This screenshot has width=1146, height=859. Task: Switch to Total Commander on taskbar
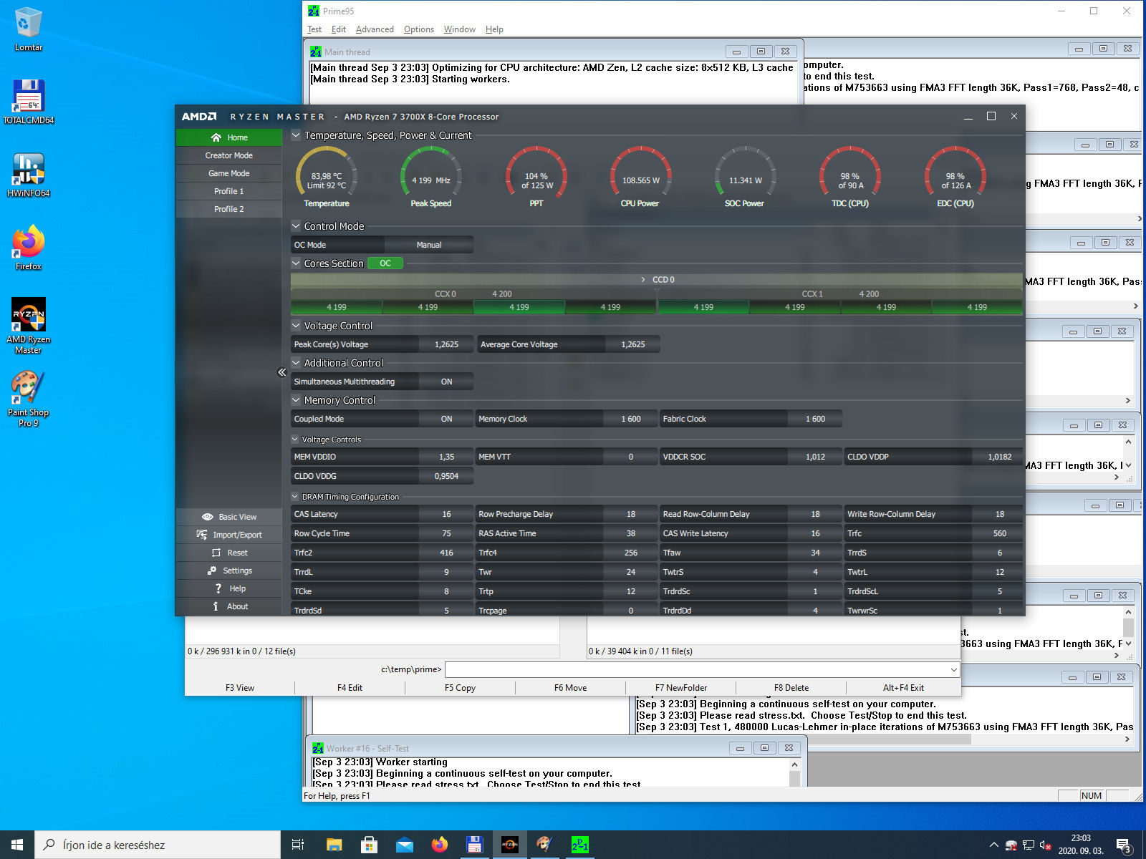tap(474, 845)
